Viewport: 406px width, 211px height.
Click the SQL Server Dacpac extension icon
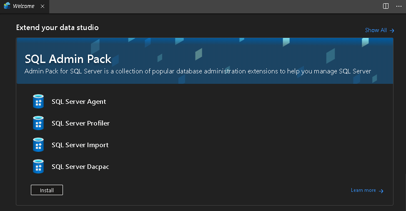38,166
